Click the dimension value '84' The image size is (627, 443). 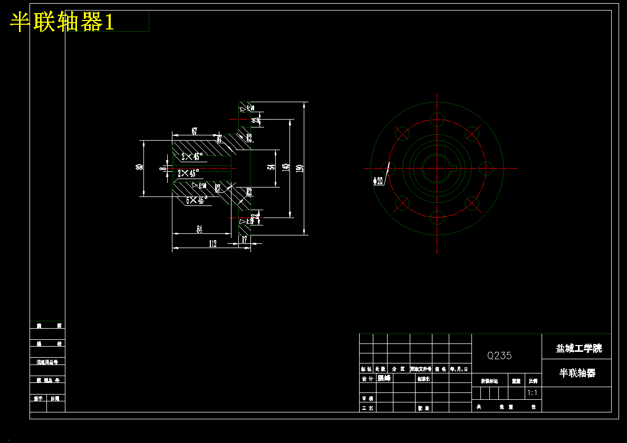click(x=199, y=229)
